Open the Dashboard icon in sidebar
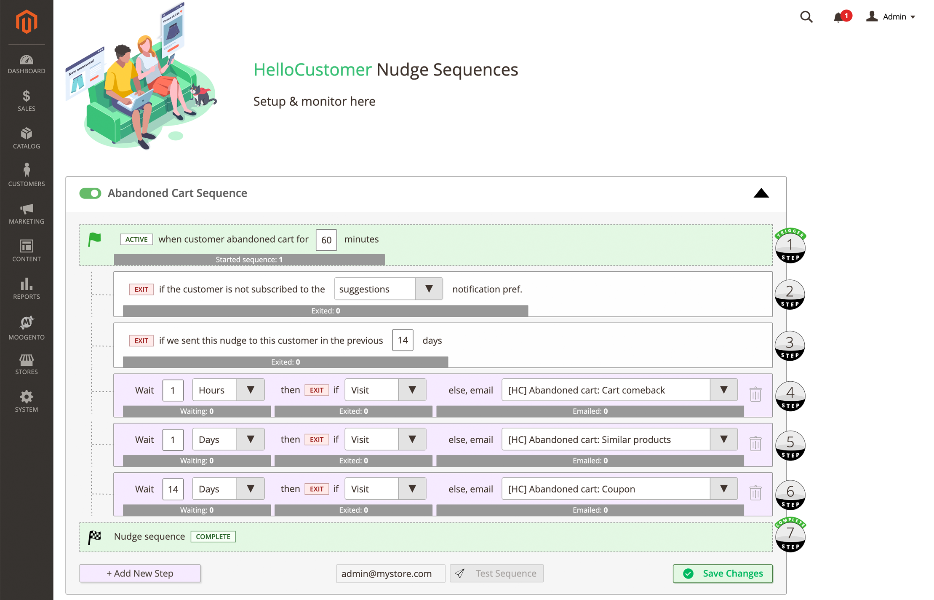This screenshot has height=600, width=934. tap(26, 60)
